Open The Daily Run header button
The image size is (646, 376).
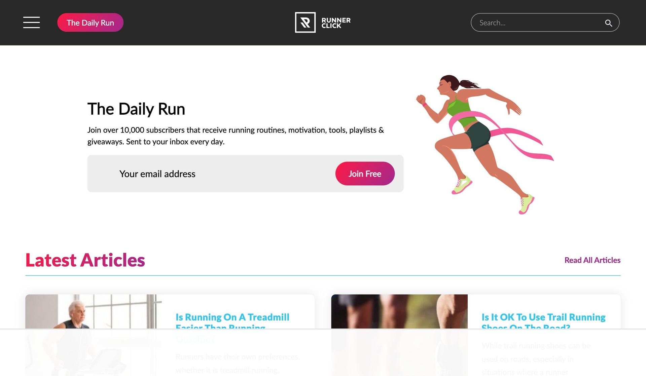90,23
